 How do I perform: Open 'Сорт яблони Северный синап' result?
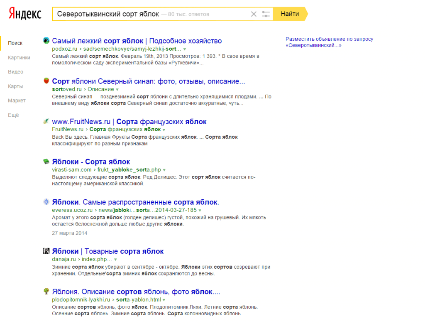point(148,81)
